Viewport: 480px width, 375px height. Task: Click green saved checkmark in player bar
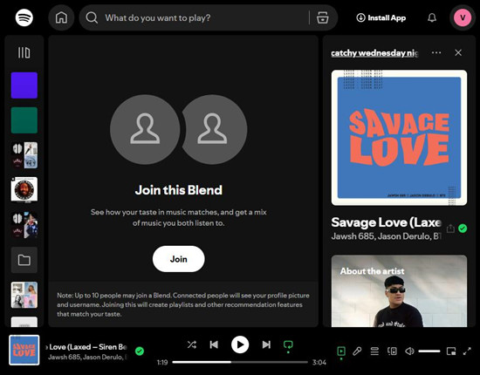(x=140, y=351)
